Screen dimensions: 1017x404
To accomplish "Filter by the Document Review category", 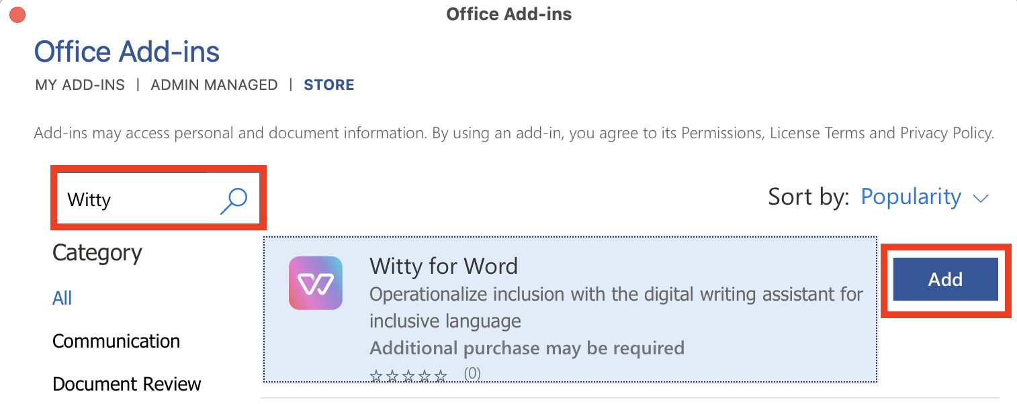I will click(x=127, y=384).
